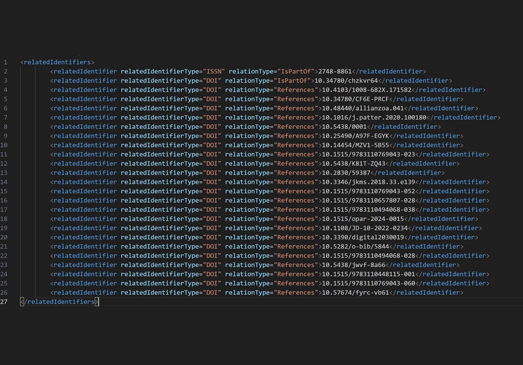Click DOI 10.5438/jwvf-8a66
Image resolution: width=523 pixels, height=365 pixels.
(354, 265)
